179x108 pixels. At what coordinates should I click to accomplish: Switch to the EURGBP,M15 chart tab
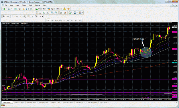(x=31, y=102)
